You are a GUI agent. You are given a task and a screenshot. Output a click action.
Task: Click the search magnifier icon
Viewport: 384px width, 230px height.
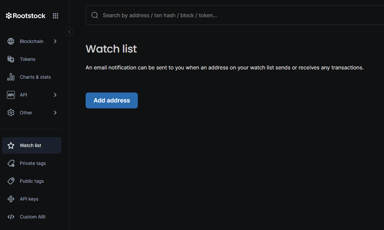[95, 15]
